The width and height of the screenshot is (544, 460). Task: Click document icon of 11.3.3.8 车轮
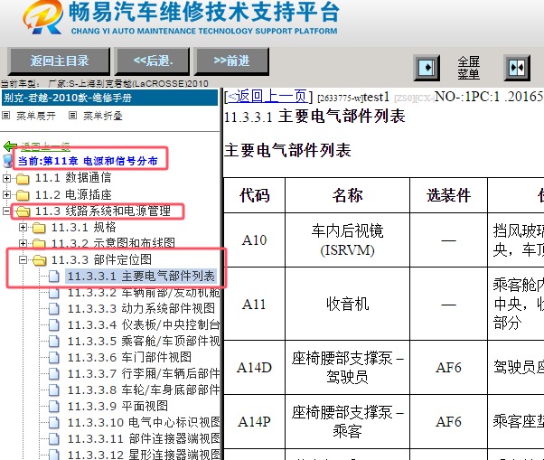tap(54, 390)
